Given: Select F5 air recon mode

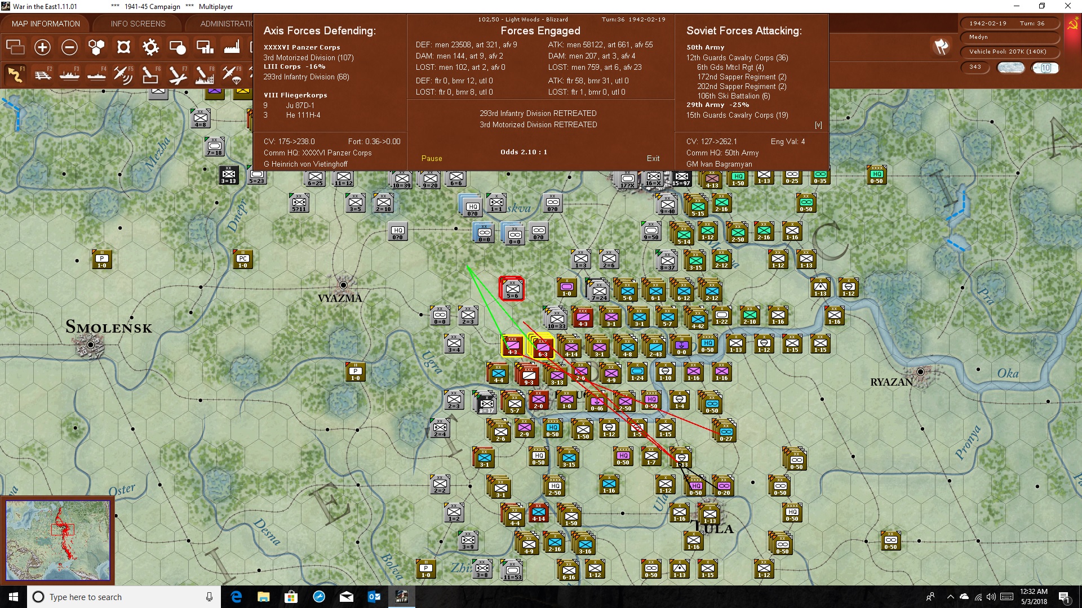Looking at the screenshot, I should [x=123, y=74].
